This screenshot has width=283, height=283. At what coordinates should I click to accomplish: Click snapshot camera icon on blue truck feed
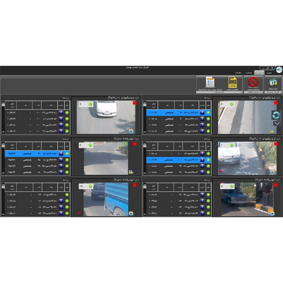tap(131, 214)
